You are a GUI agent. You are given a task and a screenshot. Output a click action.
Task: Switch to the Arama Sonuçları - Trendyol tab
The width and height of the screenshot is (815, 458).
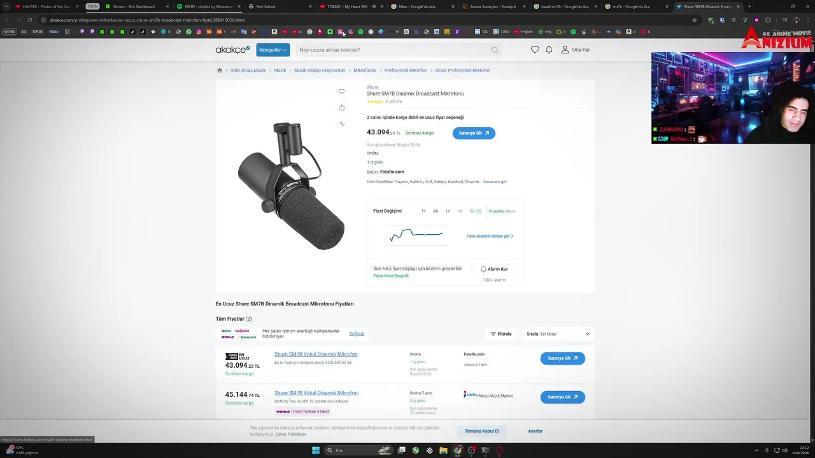(493, 6)
